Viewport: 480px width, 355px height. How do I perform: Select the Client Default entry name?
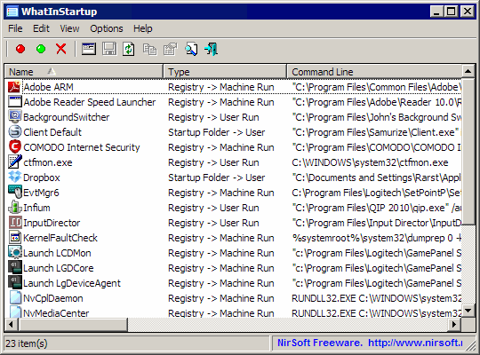click(52, 132)
